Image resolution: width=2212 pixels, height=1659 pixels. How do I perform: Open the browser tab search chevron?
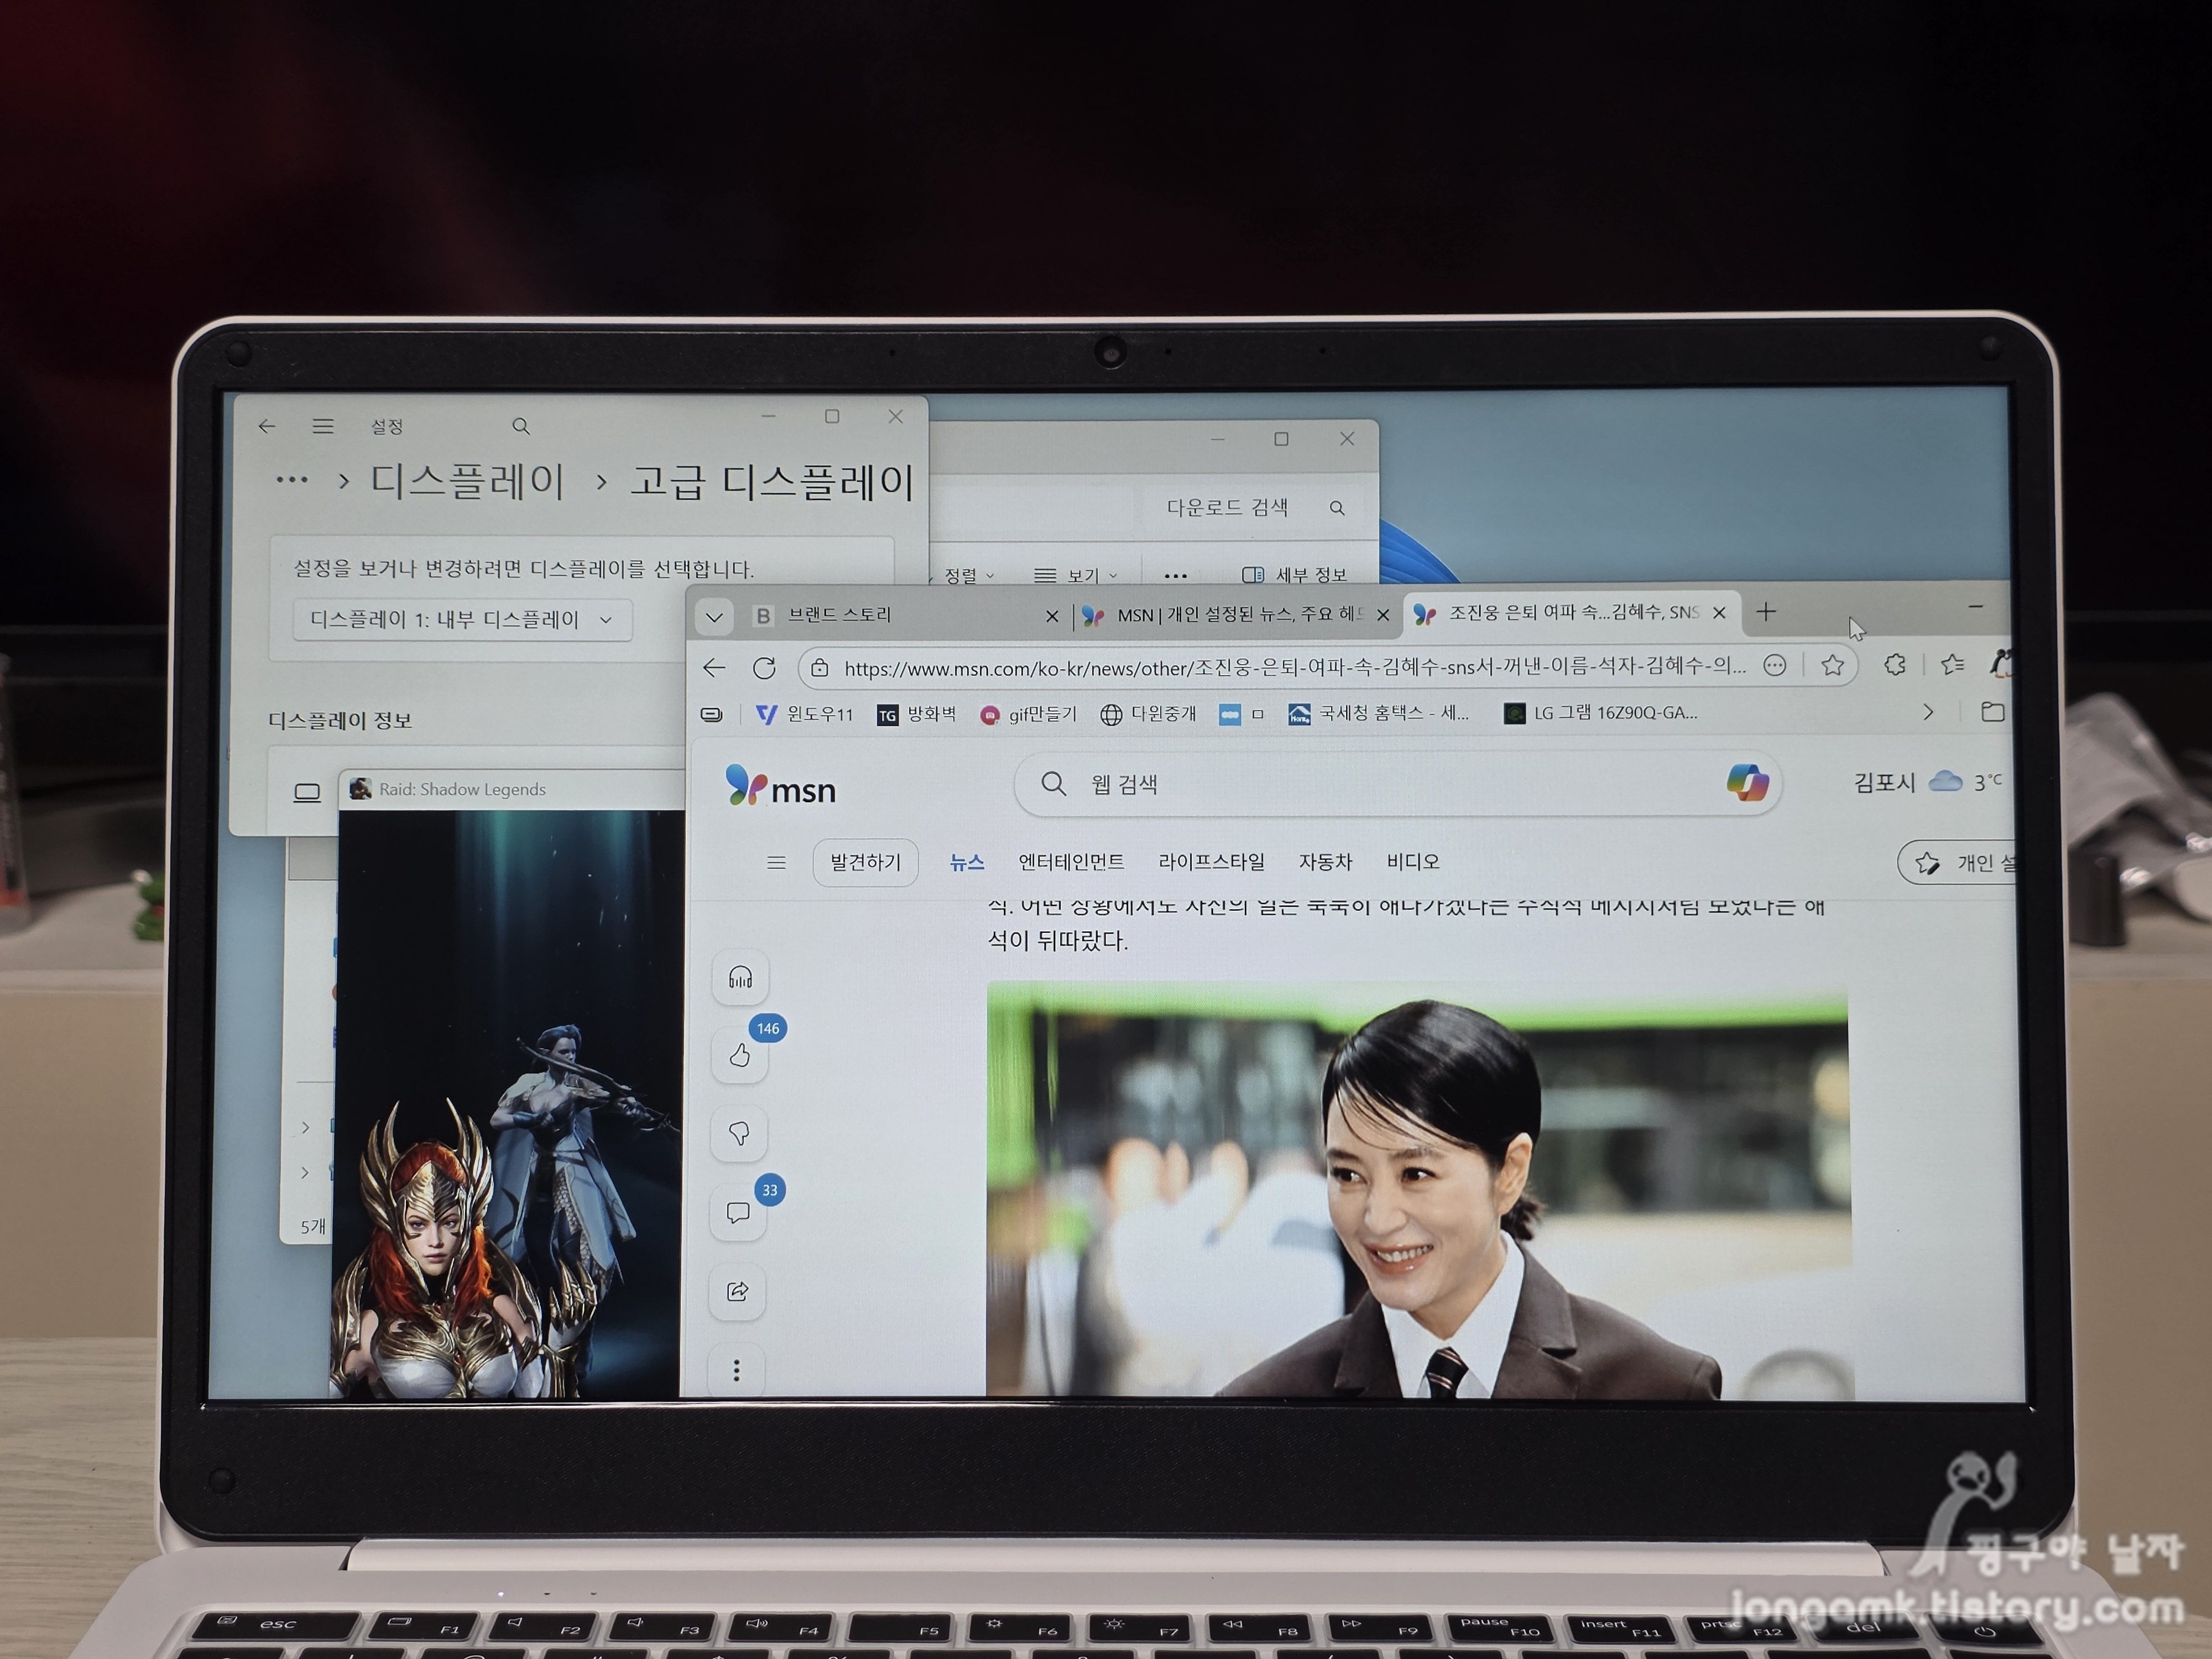[714, 616]
